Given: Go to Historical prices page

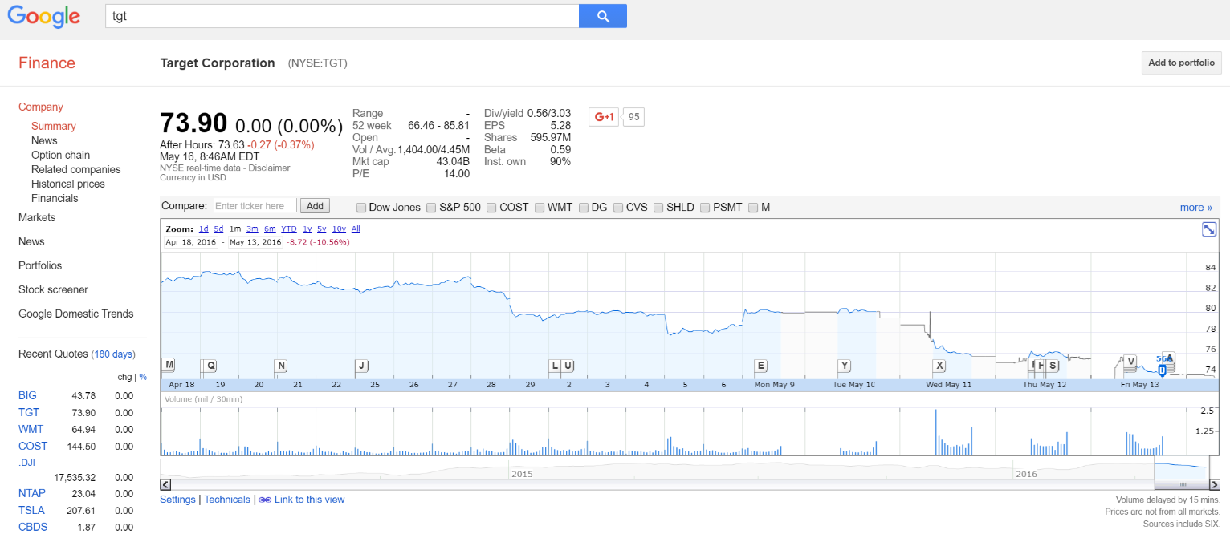Looking at the screenshot, I should coord(67,184).
